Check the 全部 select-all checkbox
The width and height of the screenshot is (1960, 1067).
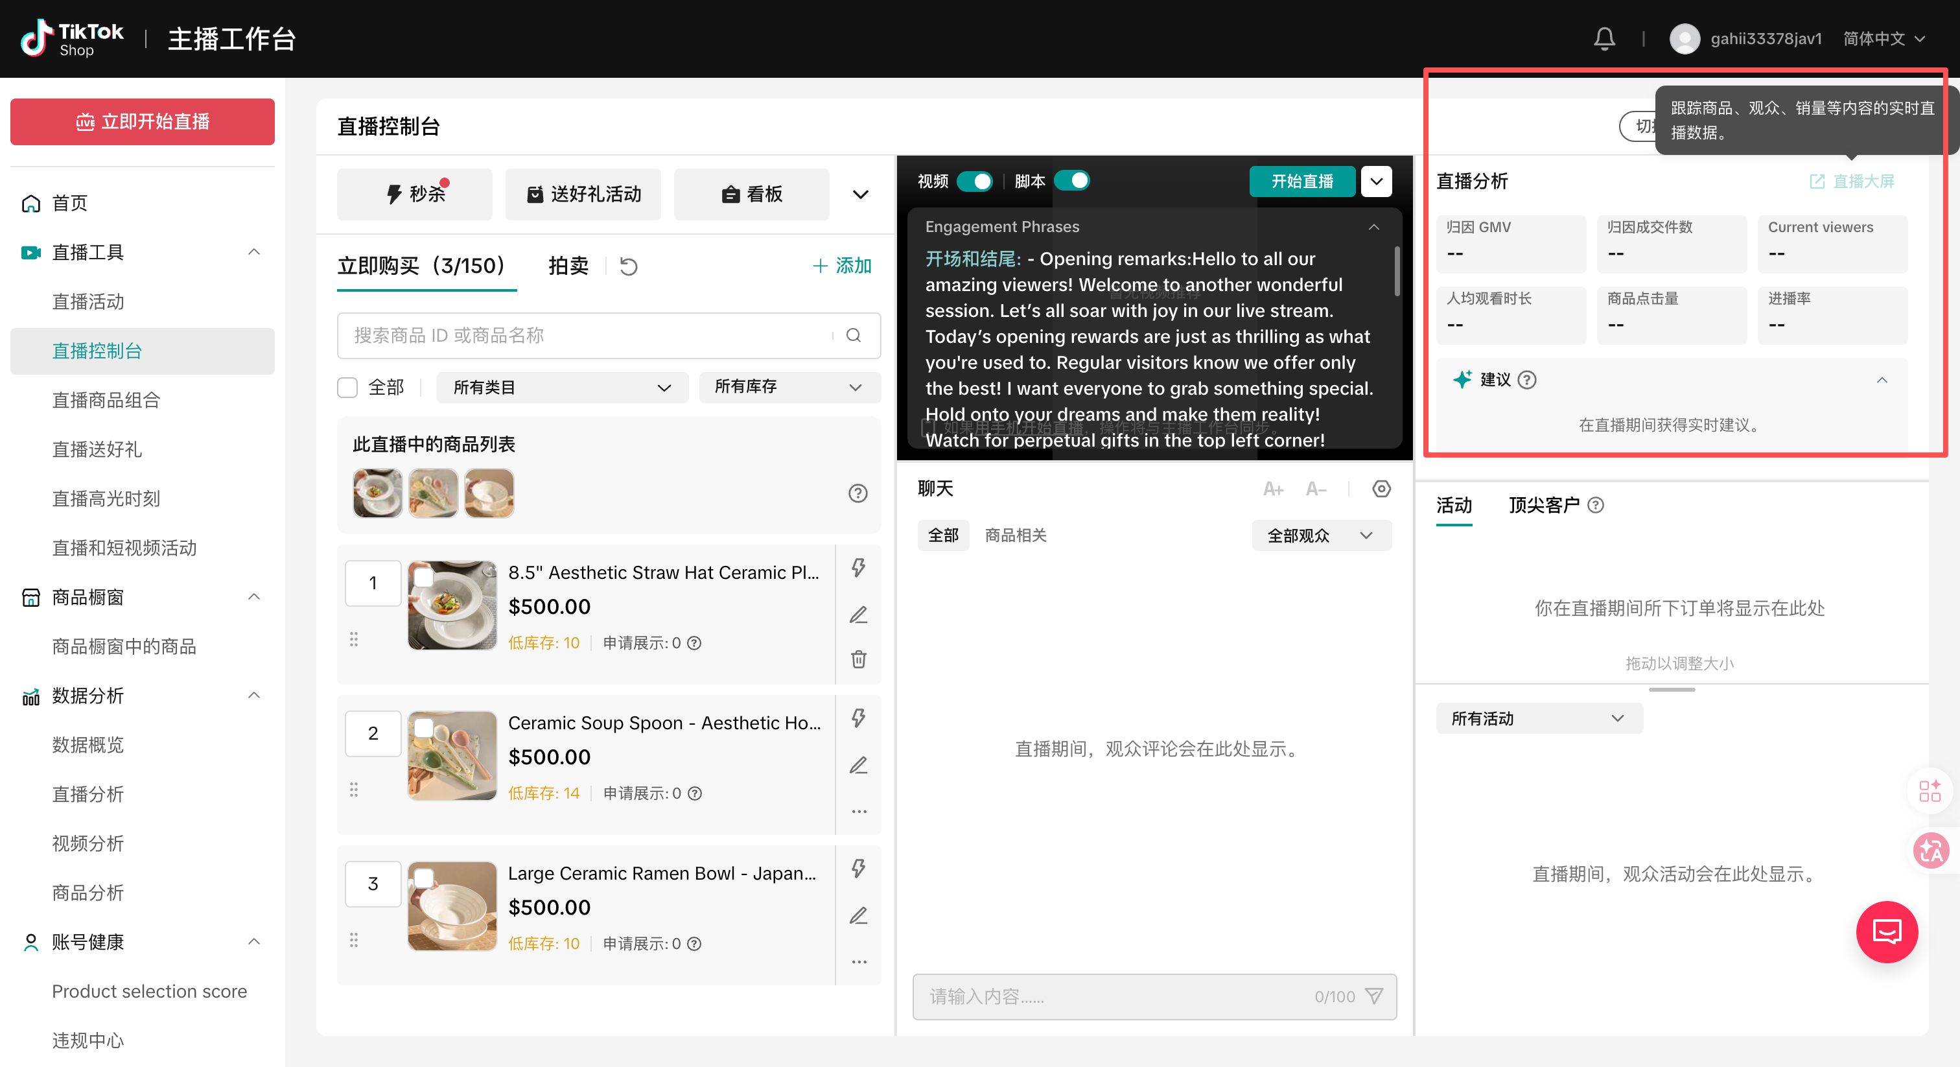347,388
